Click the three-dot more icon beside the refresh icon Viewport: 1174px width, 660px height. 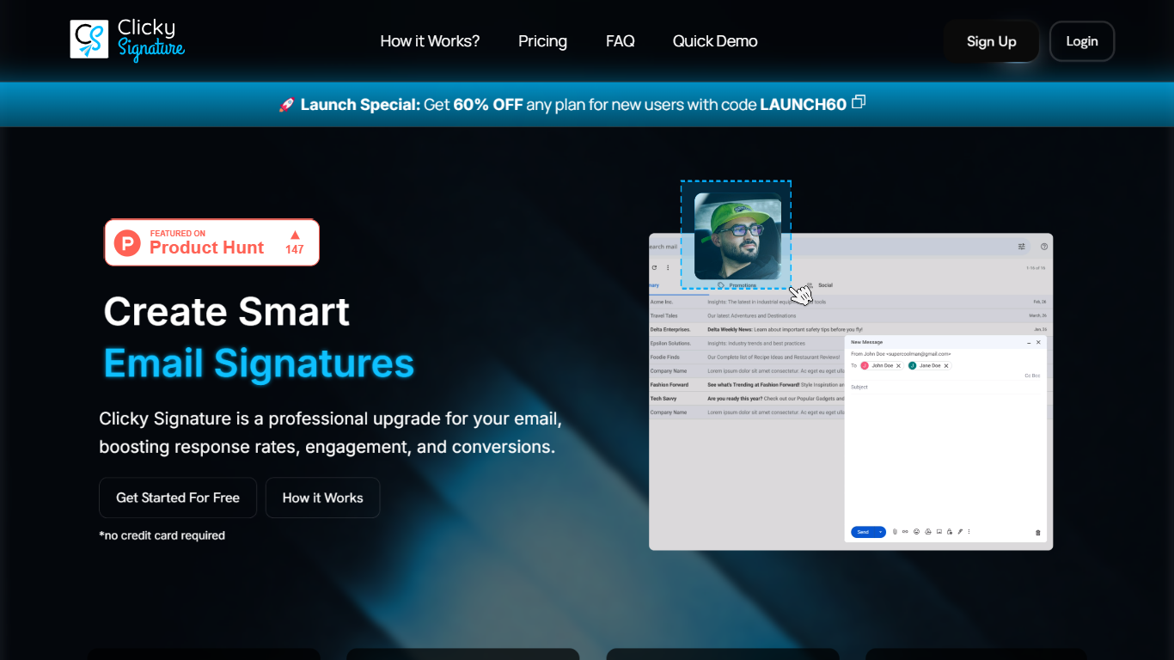coord(668,268)
